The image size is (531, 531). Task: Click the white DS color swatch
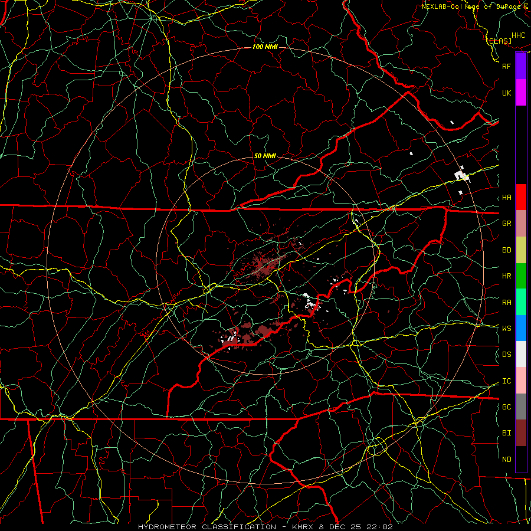pos(521,354)
